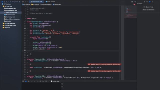
Task: Click 'picker.delegate = self' in the code
Action: [41, 49]
